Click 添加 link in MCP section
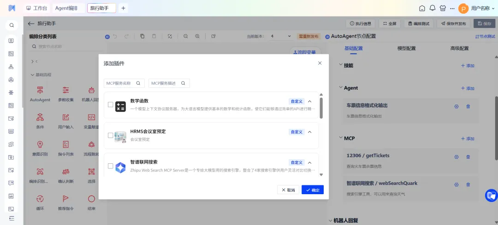The width and height of the screenshot is (498, 225). tap(468, 139)
